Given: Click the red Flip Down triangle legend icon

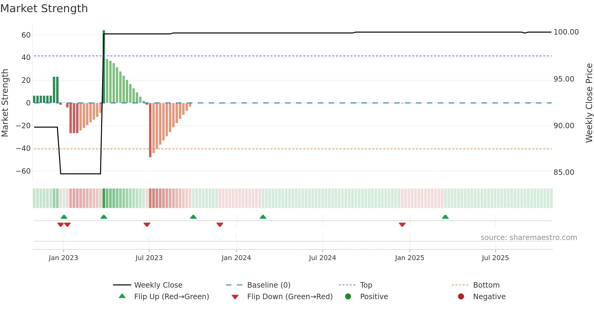Looking at the screenshot, I should click(235, 297).
